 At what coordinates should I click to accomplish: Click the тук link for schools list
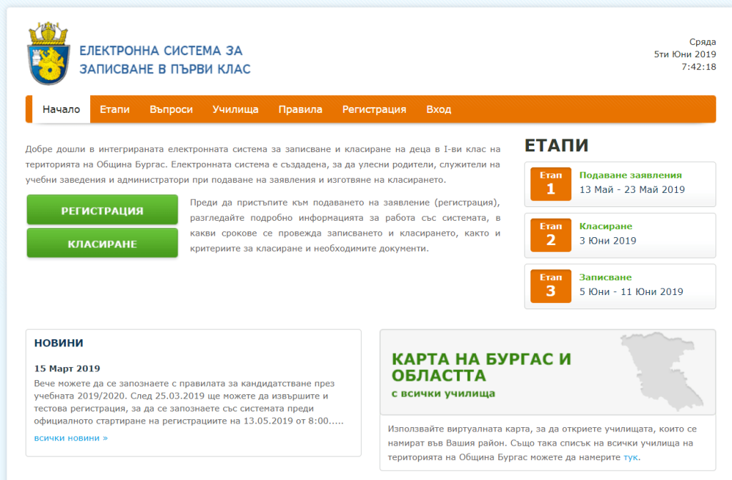(x=630, y=457)
